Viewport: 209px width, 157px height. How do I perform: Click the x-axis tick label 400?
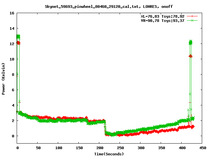182,148
